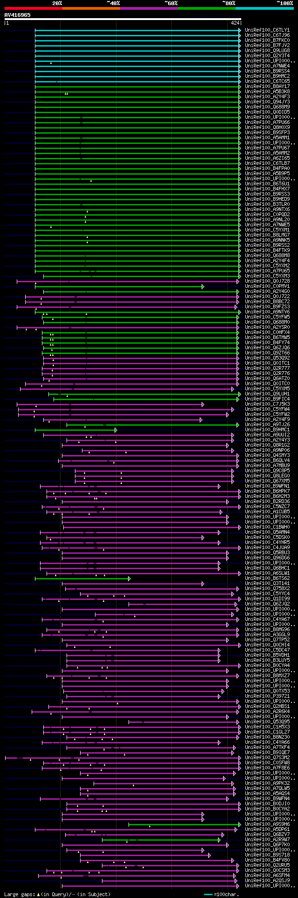Open hit UniRef100_A7NWE4

click(x=267, y=66)
